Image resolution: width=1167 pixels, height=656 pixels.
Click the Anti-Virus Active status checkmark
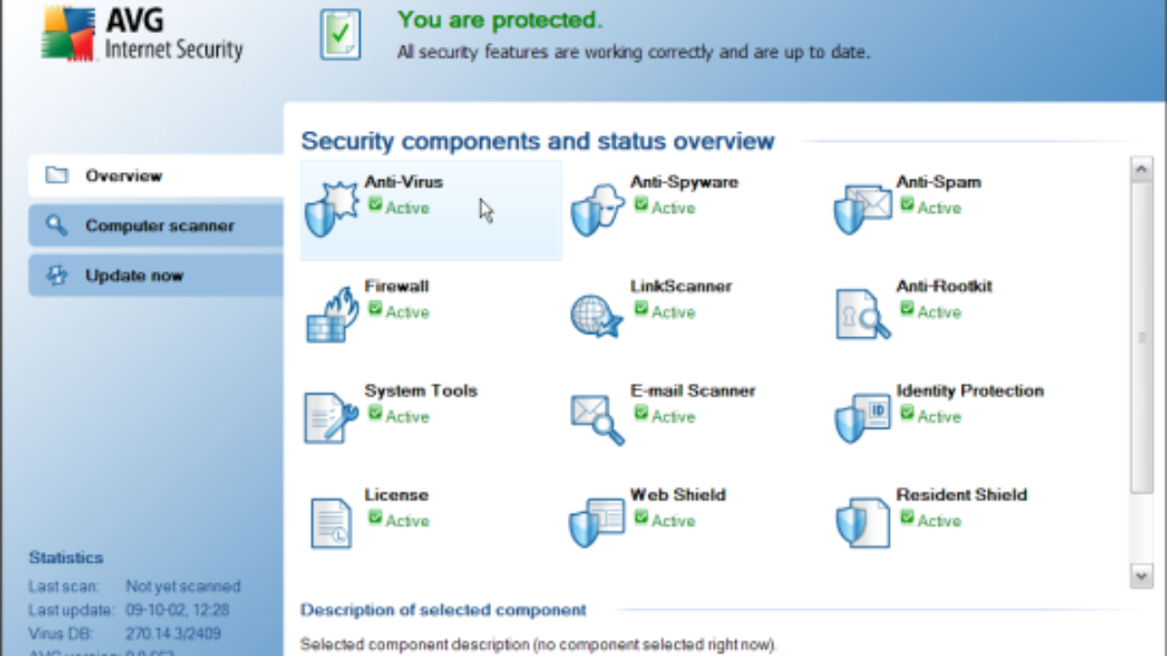[375, 205]
